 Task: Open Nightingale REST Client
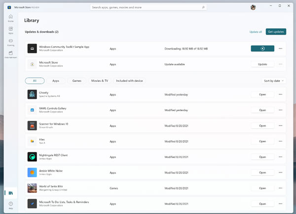click(x=262, y=157)
